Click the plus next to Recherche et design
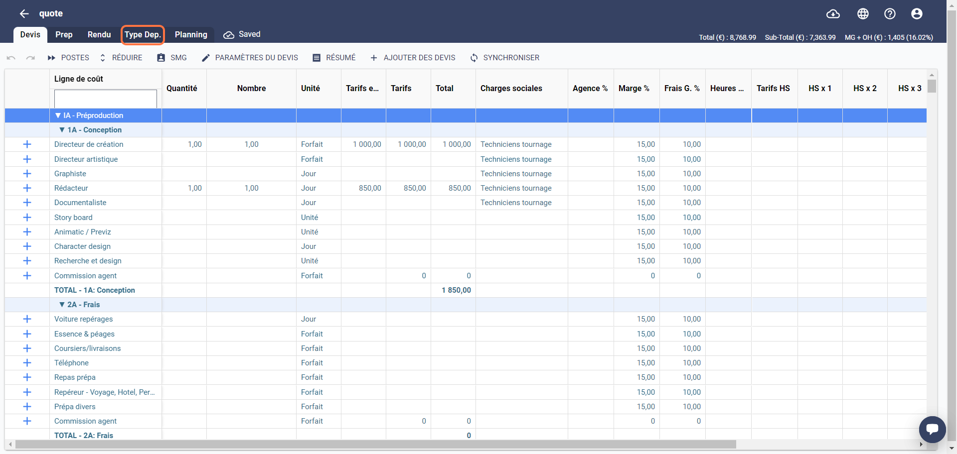 (27, 261)
